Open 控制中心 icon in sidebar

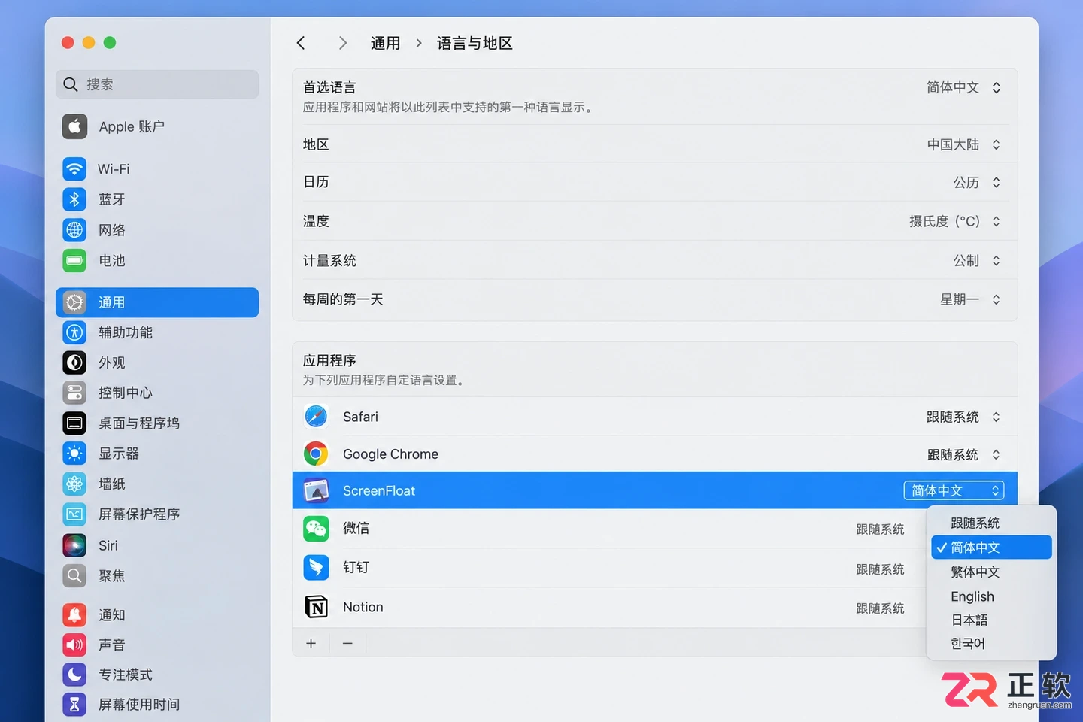click(74, 393)
